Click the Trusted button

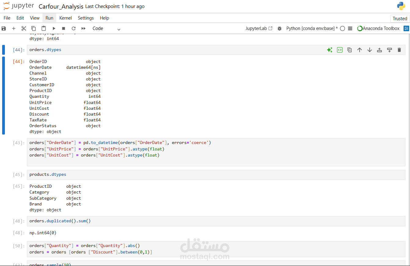coord(400,18)
